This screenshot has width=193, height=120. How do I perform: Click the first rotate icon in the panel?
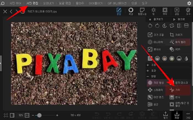[x=150, y=26]
